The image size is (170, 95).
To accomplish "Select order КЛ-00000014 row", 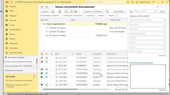I will coord(84,66).
